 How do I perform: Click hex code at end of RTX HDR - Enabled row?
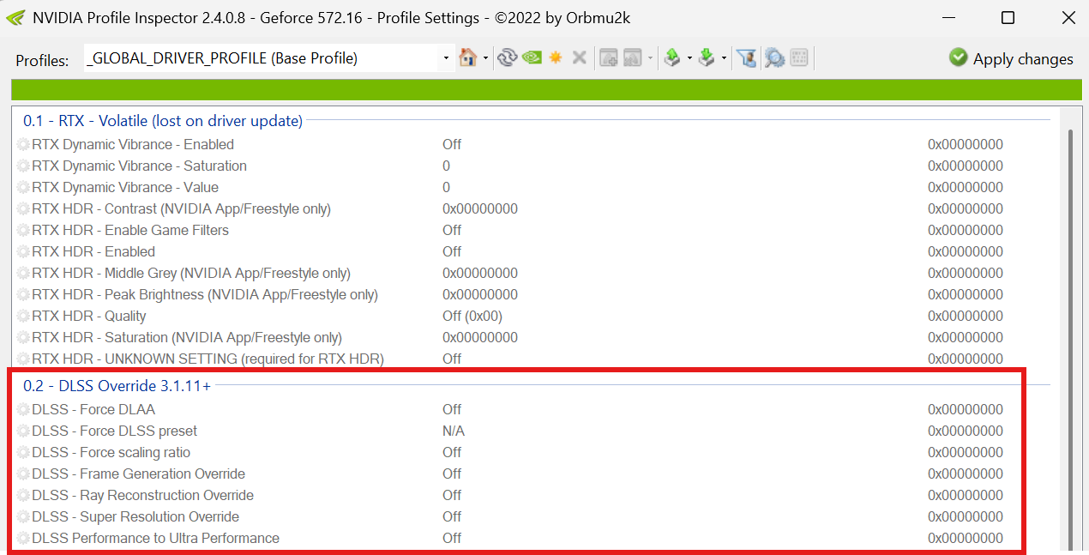(x=966, y=251)
